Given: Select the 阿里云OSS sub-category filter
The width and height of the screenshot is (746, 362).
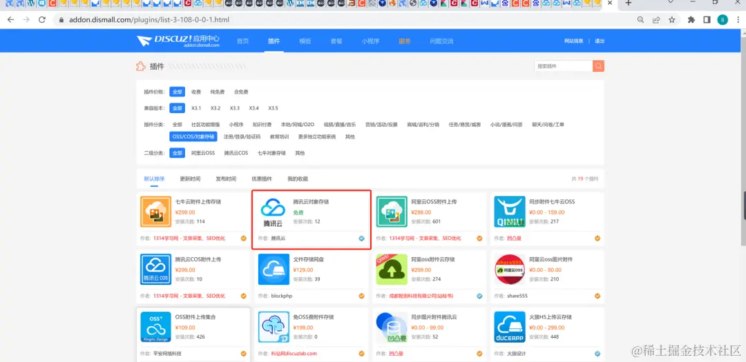Looking at the screenshot, I should (x=203, y=153).
